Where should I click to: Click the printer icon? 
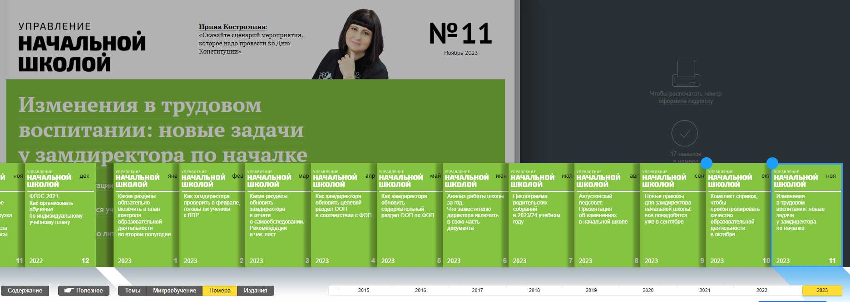(x=686, y=73)
